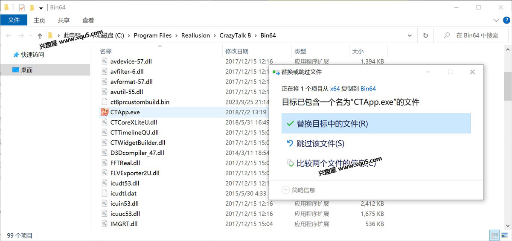512x241 pixels.
Task: Select 快速访问 in the navigation pane
Action: (x=32, y=55)
